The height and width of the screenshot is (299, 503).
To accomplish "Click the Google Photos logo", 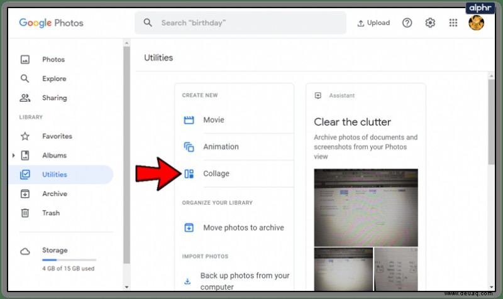I will pos(52,23).
